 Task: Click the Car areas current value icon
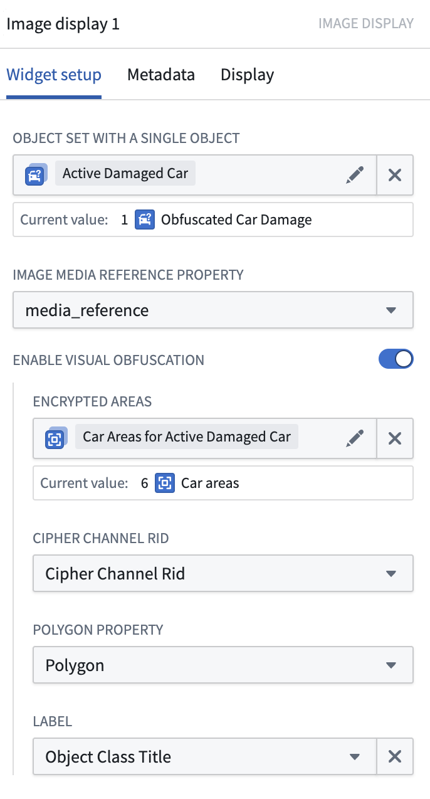pos(165,483)
